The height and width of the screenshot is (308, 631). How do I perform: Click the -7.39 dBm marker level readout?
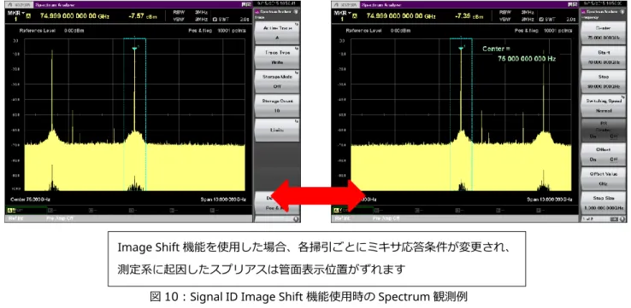pos(469,16)
